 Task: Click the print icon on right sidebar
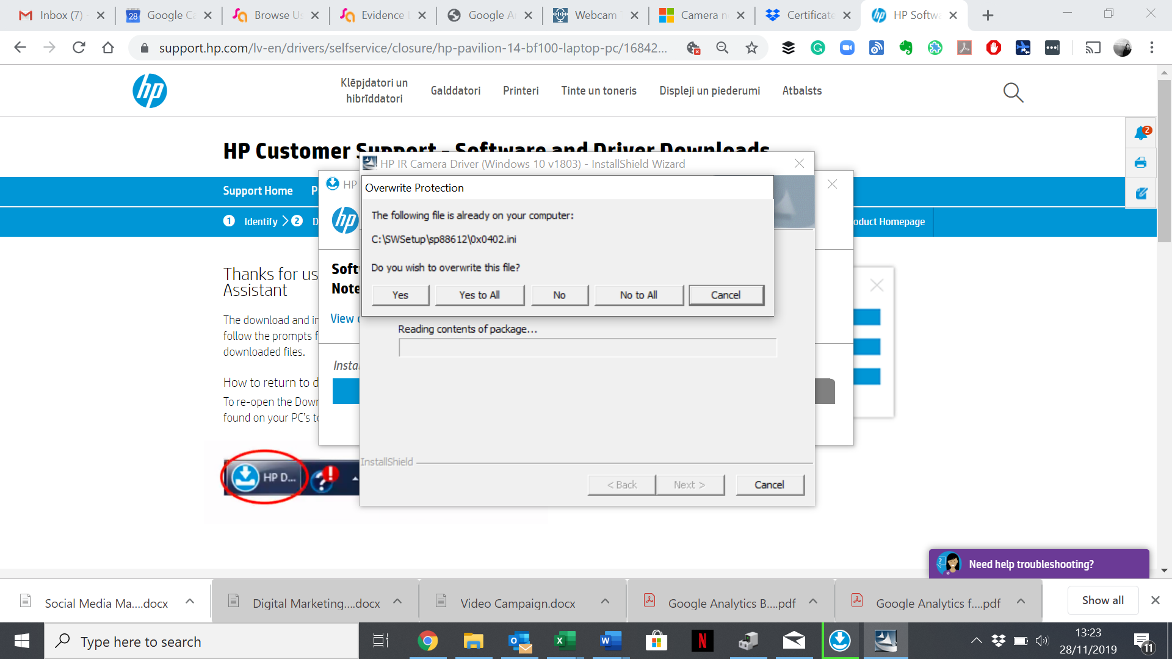1140,163
